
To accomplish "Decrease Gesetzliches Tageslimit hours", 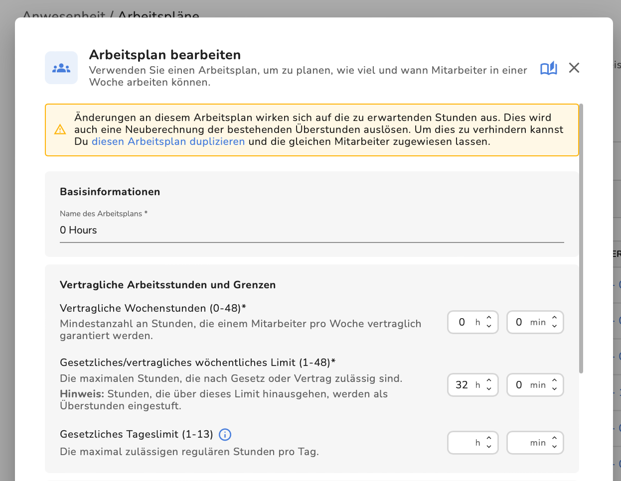I will point(489,447).
